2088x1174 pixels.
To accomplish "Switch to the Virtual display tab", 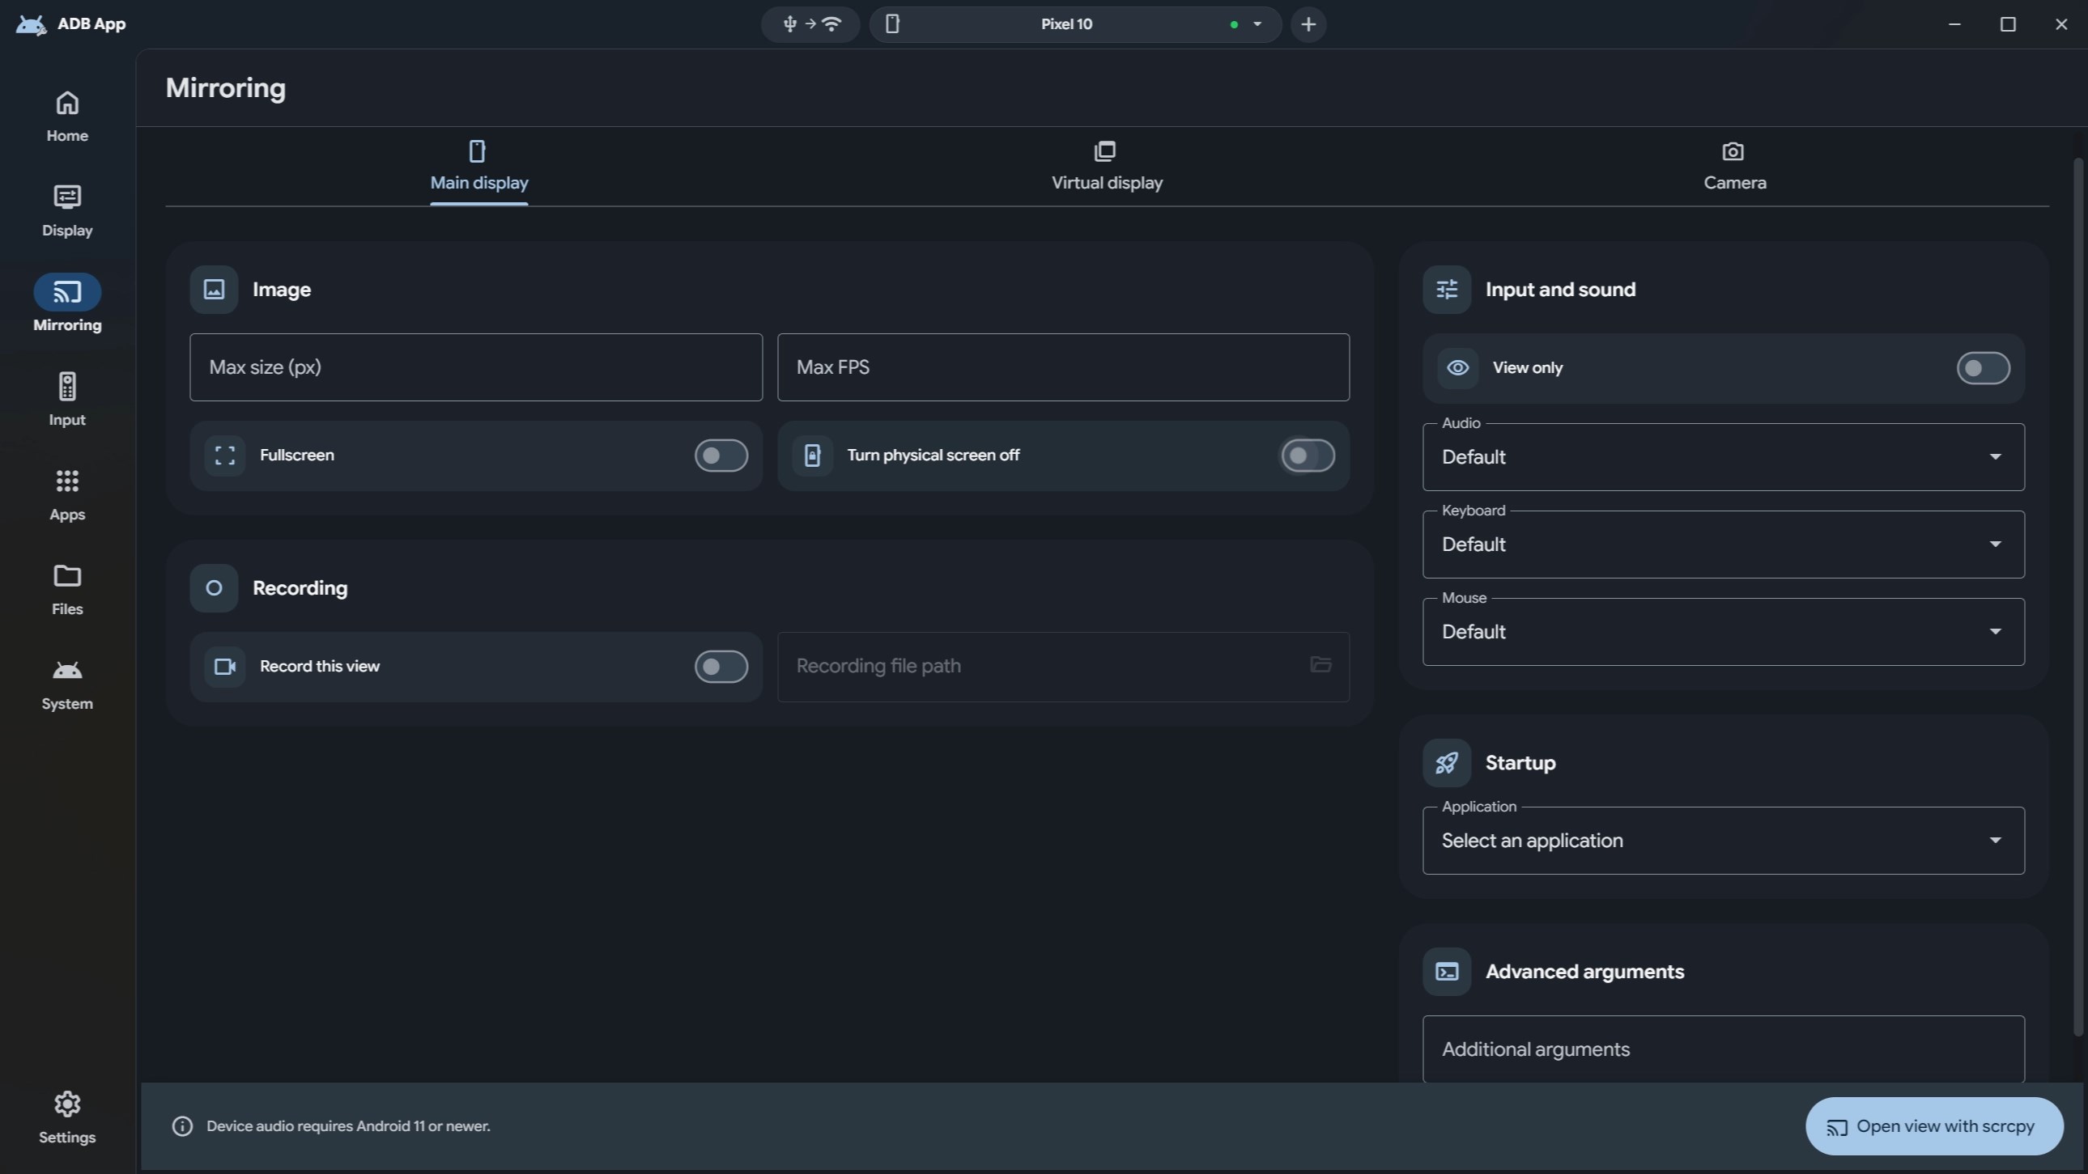I will pyautogui.click(x=1107, y=167).
